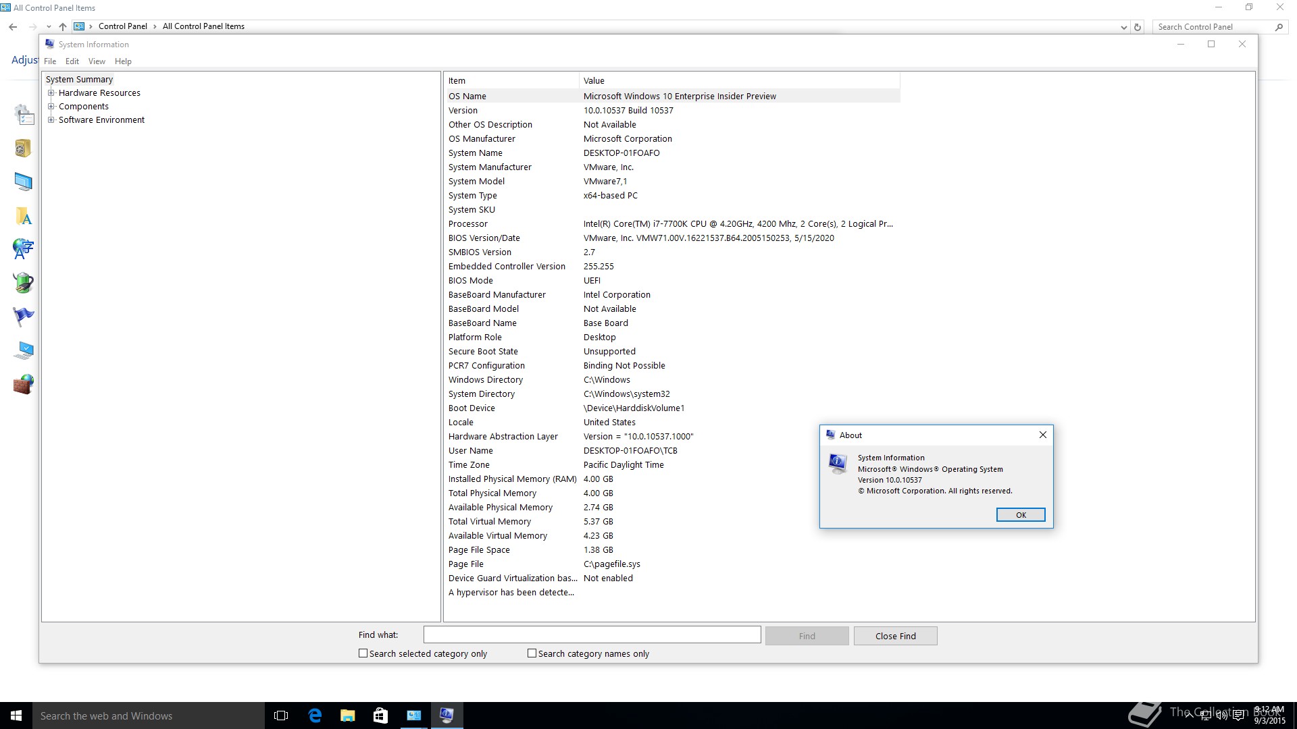Select the Page File Space row
The image size is (1297, 729).
(x=673, y=550)
